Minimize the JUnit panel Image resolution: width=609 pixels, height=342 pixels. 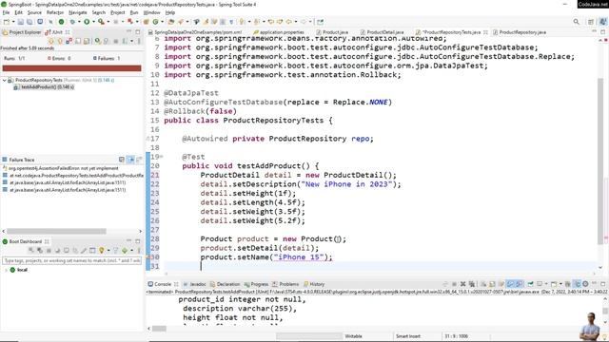tap(129, 31)
